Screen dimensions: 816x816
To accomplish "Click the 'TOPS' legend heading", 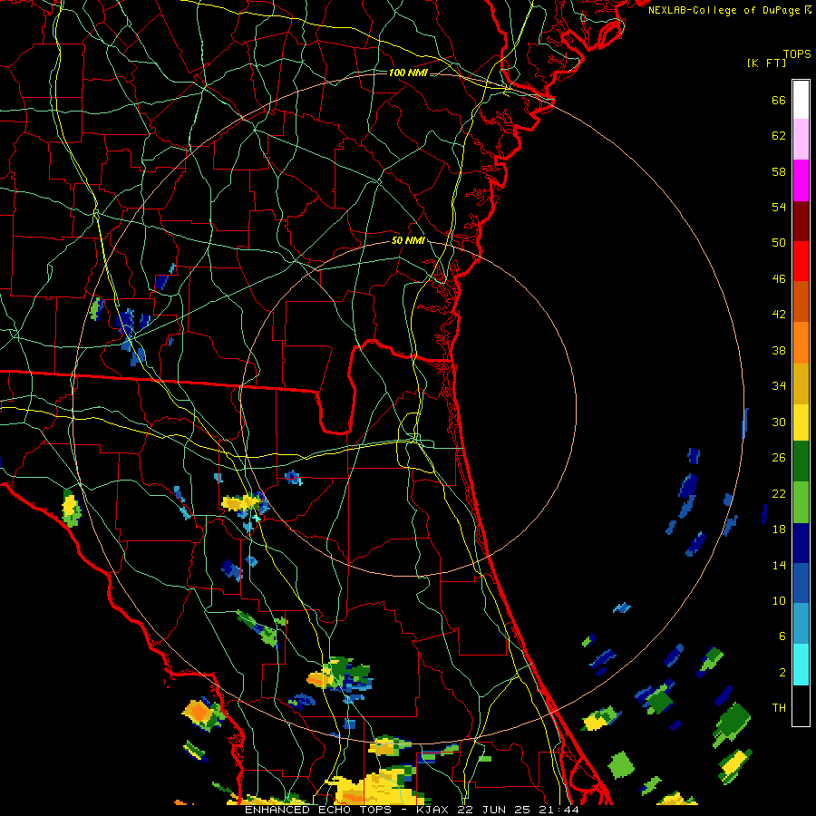I will point(797,54).
